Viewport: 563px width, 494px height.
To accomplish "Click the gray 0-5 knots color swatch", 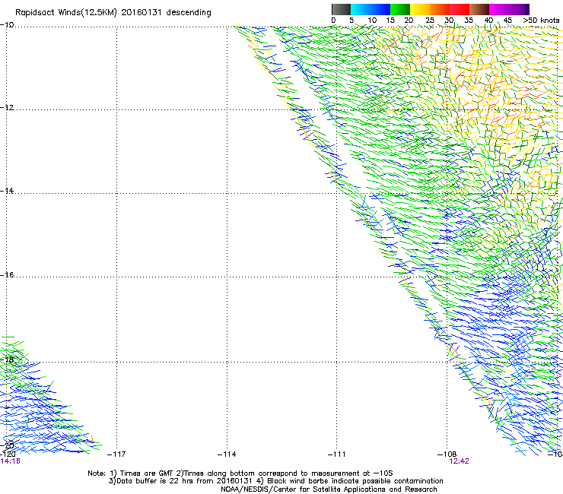I will (341, 9).
